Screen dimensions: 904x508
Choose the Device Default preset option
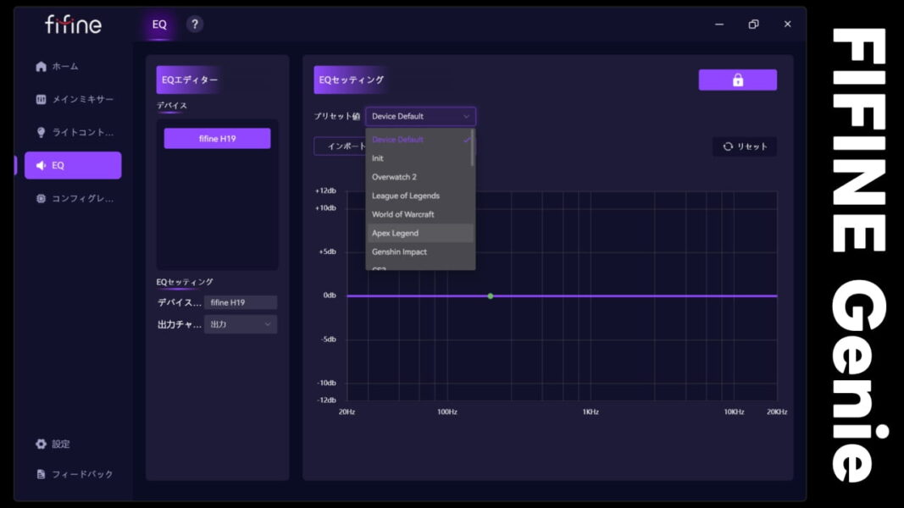(419, 140)
